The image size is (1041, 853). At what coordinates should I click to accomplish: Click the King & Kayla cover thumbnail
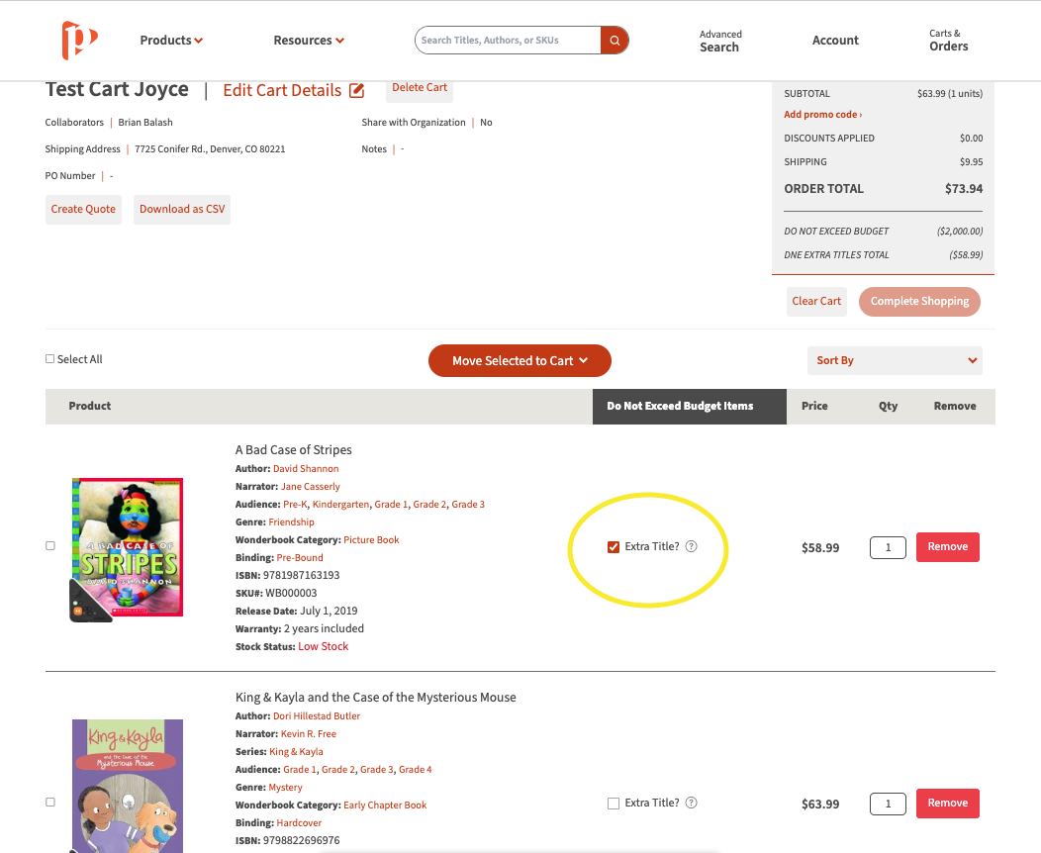coord(127,786)
